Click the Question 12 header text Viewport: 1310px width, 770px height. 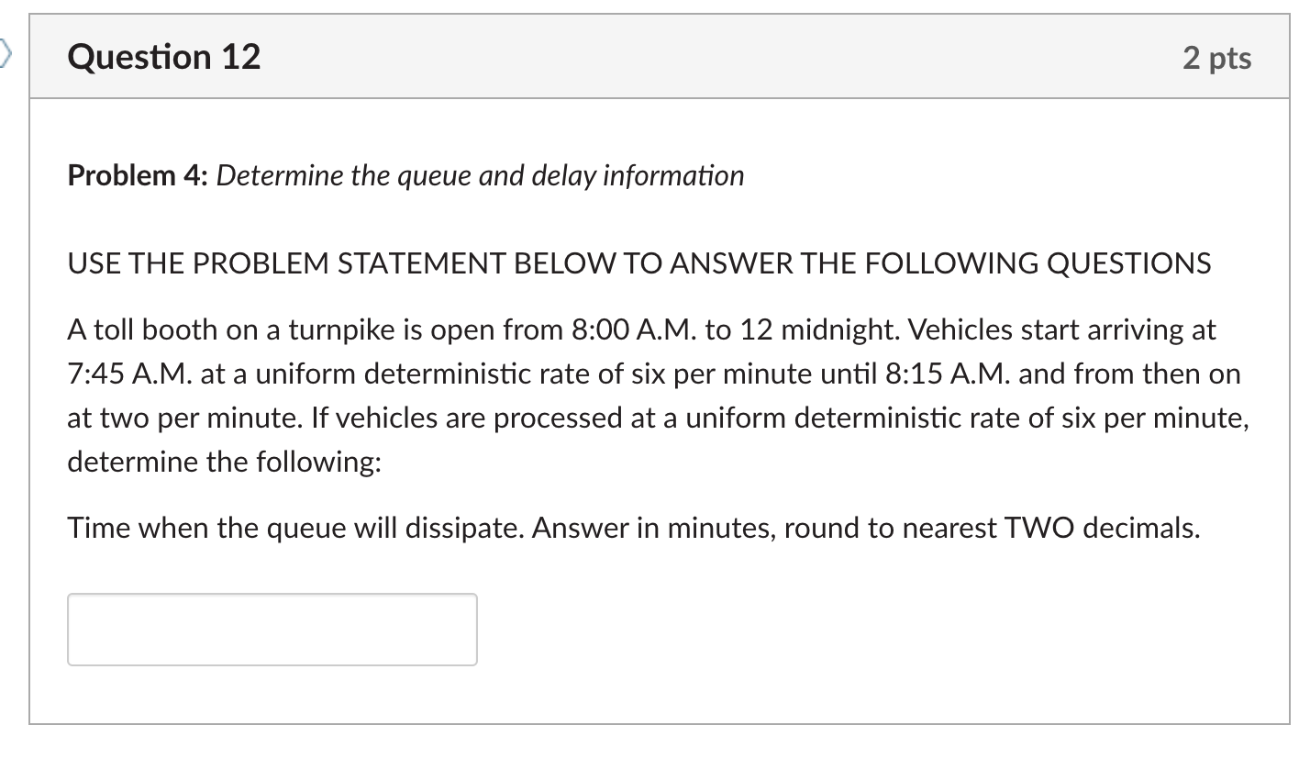[x=163, y=56]
